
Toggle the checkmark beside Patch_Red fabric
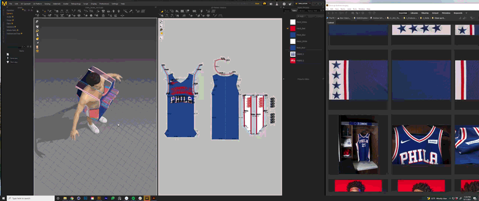(287, 28)
